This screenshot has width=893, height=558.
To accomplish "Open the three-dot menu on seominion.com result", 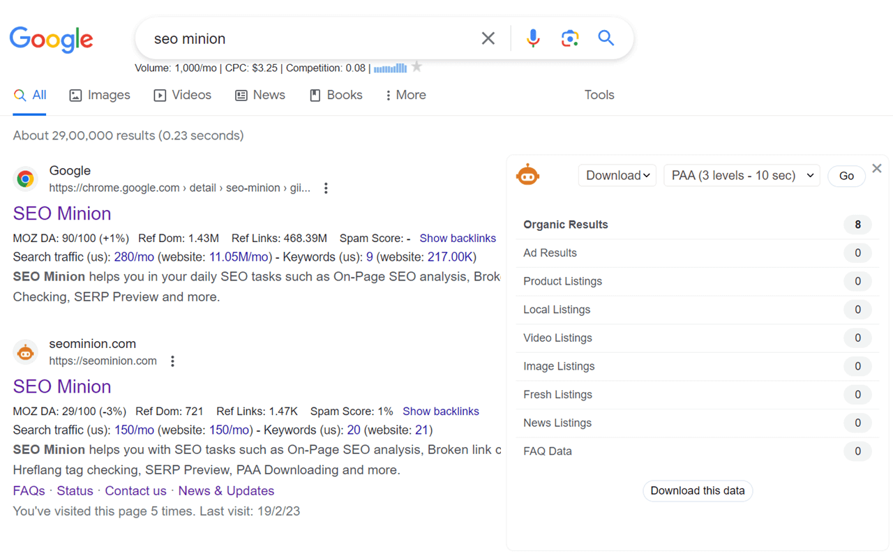I will pos(172,361).
